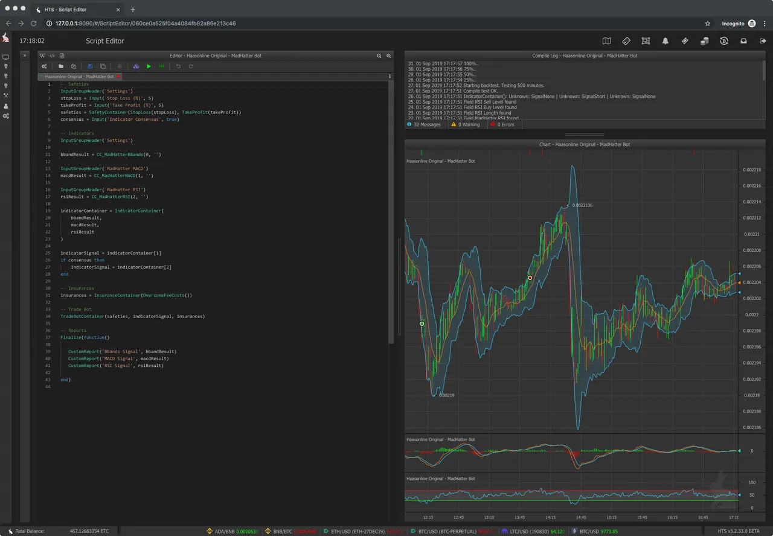Click the trash delete icon in editor toolbar
Viewport: 773px width, 536px height.
(120, 66)
